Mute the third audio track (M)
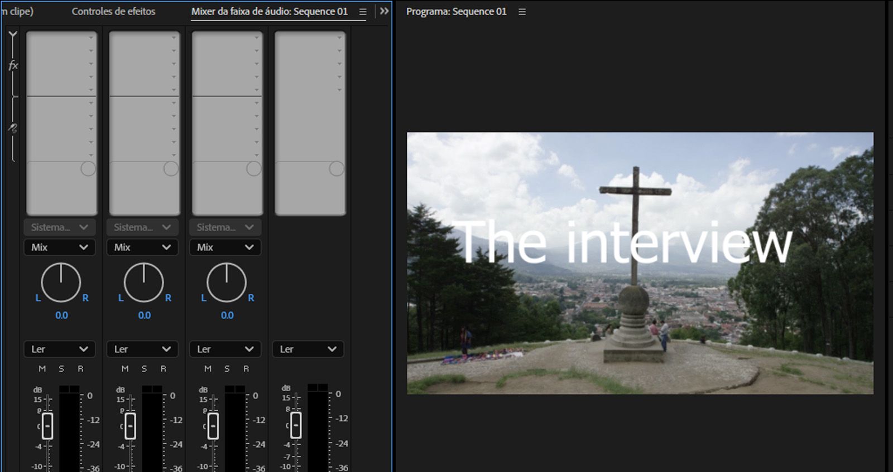Image resolution: width=893 pixels, height=472 pixels. click(x=208, y=369)
